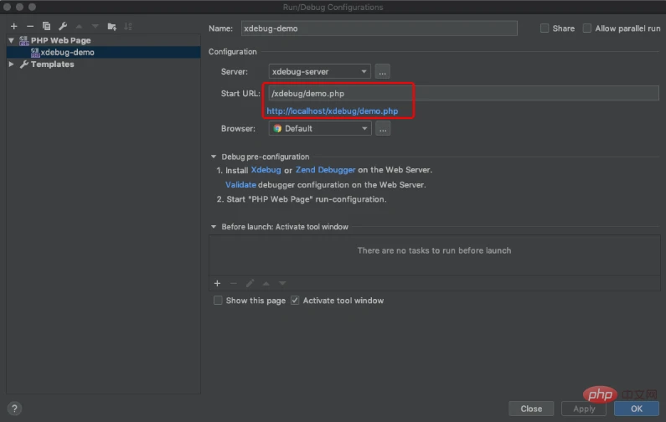
Task: Uncheck Activate tool window checkbox
Action: [x=295, y=301]
